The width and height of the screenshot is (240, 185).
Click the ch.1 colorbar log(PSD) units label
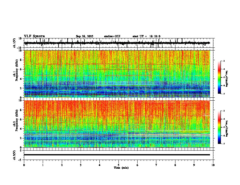tap(227, 79)
